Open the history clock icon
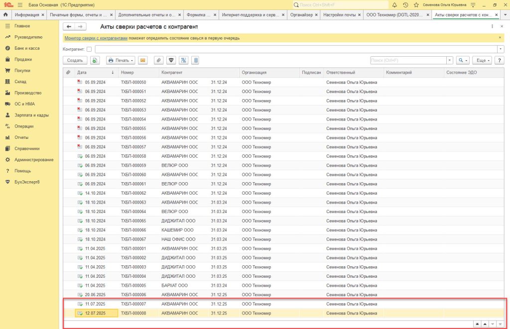 tap(405, 5)
